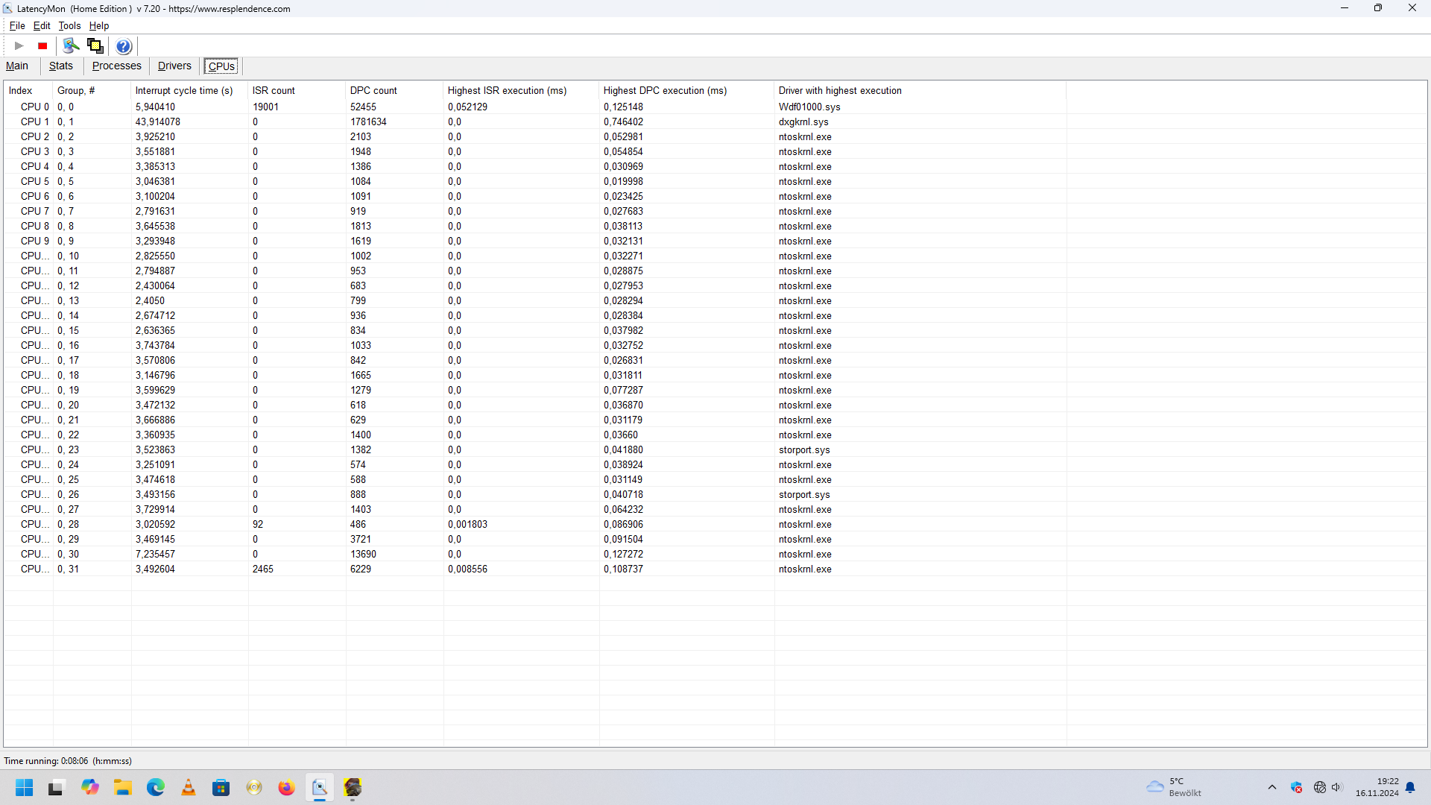Image resolution: width=1431 pixels, height=805 pixels.
Task: Open options via monitor-with-pen toolbar icon
Action: [x=71, y=46]
